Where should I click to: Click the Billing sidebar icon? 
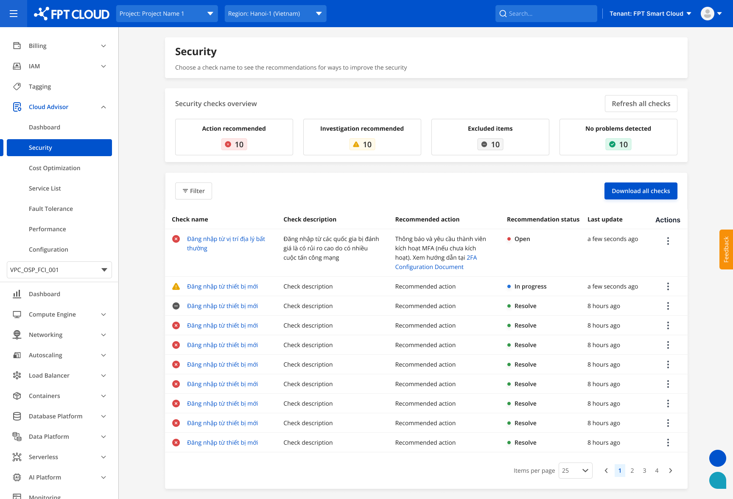point(17,46)
